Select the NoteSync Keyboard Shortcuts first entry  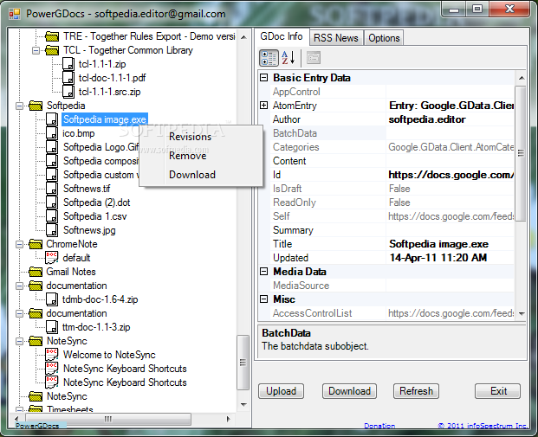click(125, 369)
